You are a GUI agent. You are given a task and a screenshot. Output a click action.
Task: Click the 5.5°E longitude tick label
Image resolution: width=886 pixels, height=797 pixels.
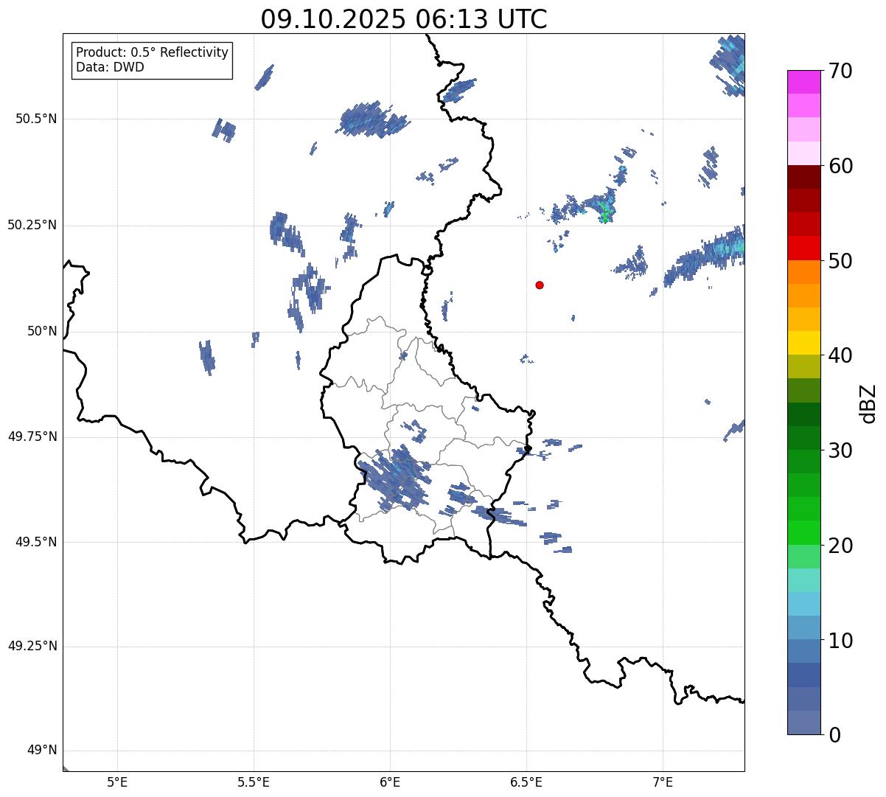tap(254, 782)
